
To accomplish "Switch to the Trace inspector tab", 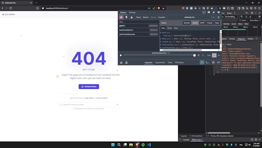I will (x=210, y=23).
